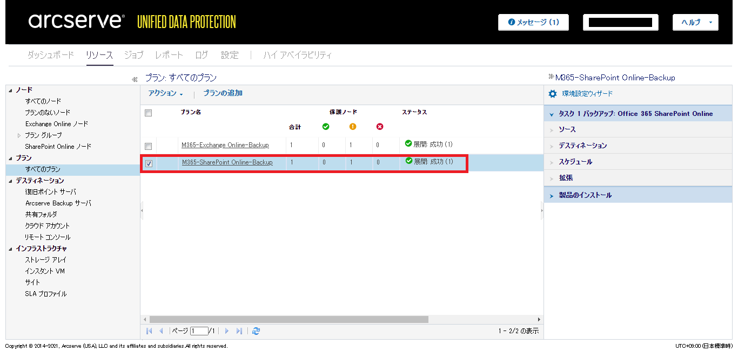Screen dimensions: 738x351
Task: Select プランのないノード in the tree
Action: [x=48, y=113]
